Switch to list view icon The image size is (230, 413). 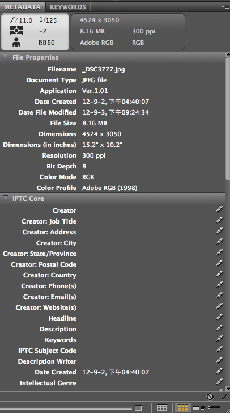(215, 408)
